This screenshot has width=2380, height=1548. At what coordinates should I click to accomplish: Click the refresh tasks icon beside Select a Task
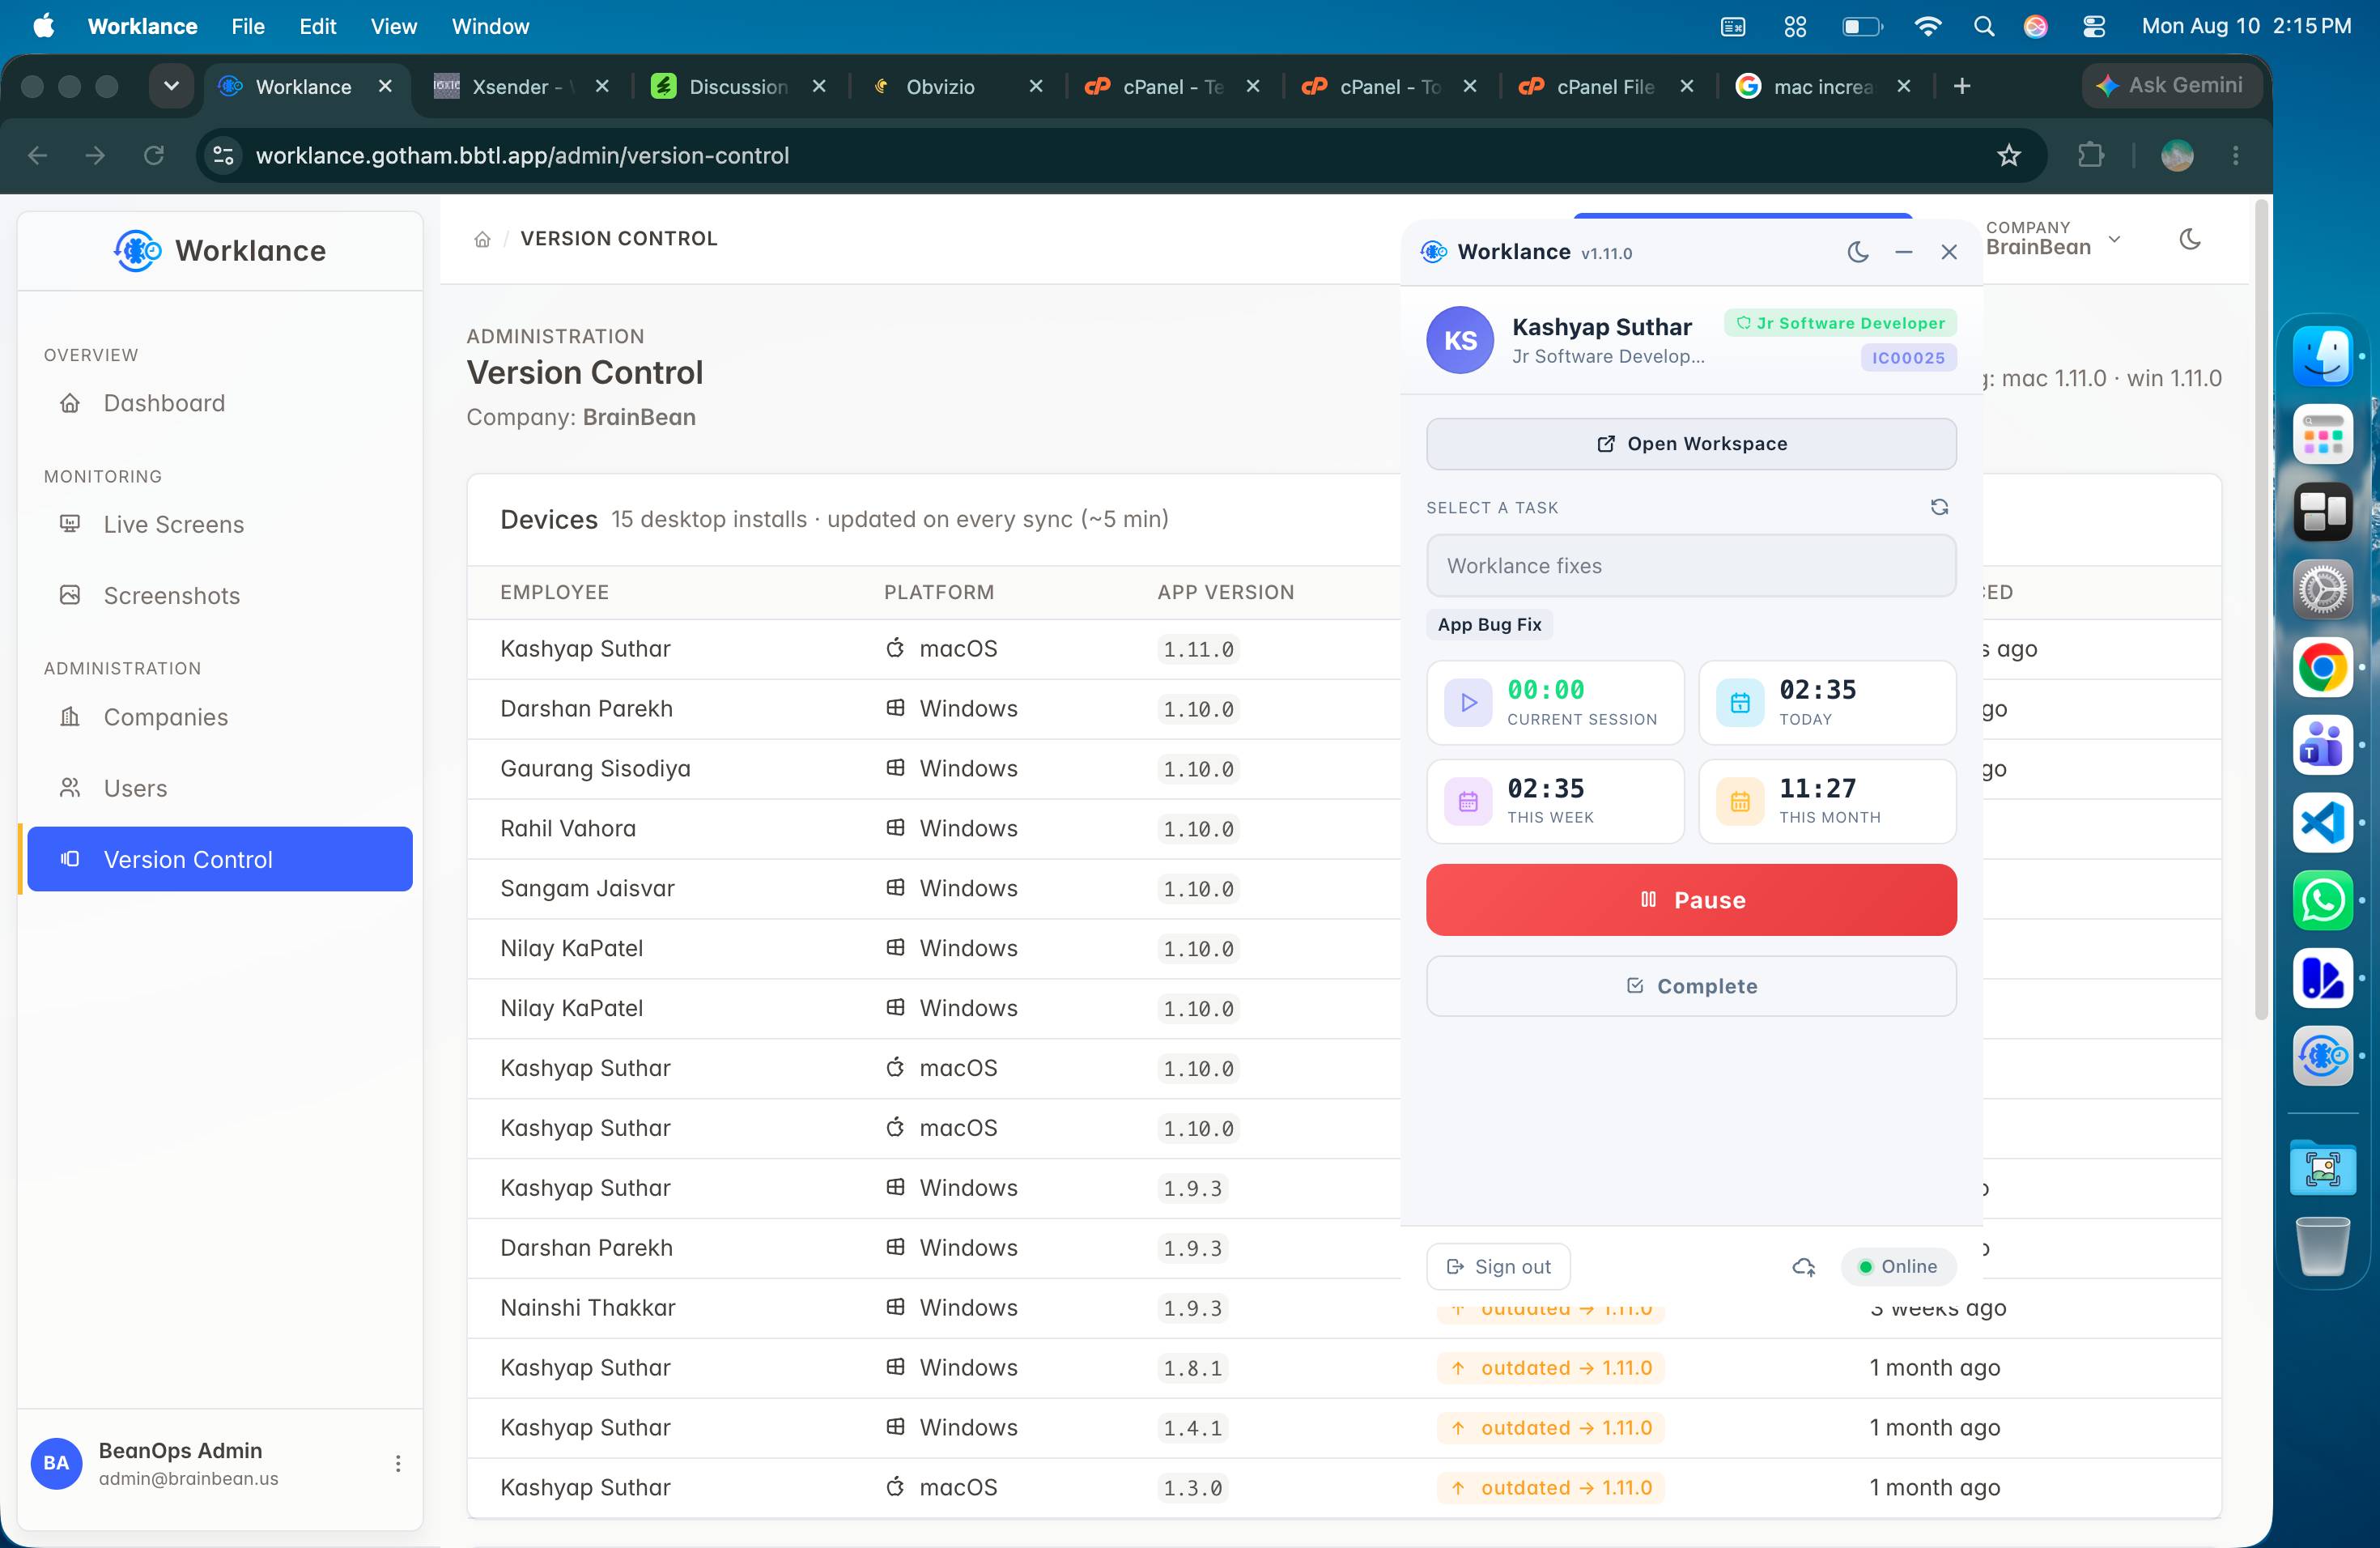coord(1938,507)
